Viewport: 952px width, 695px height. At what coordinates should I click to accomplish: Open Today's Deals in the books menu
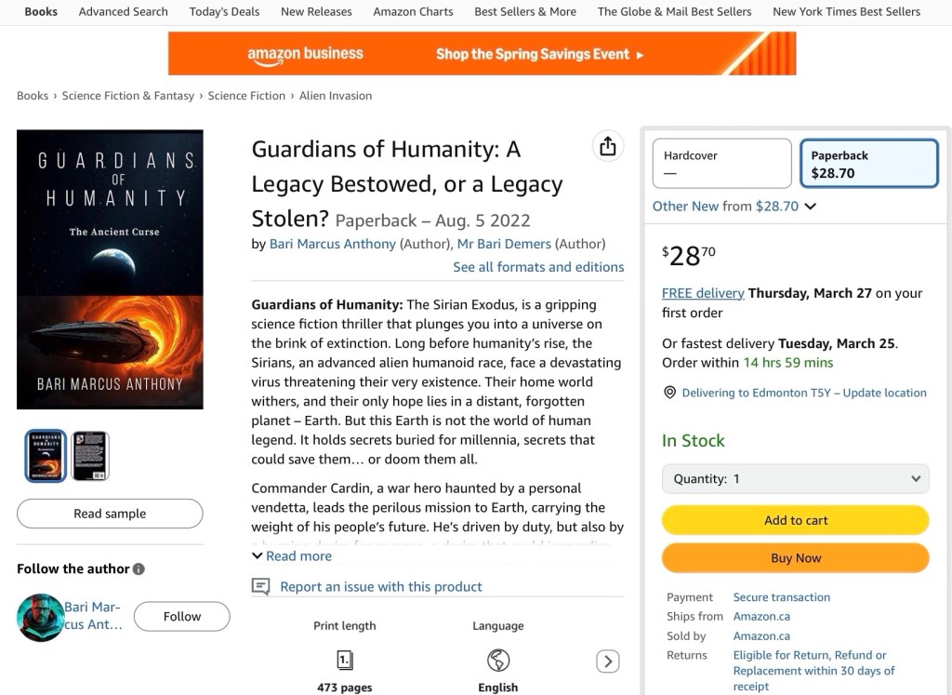(224, 12)
